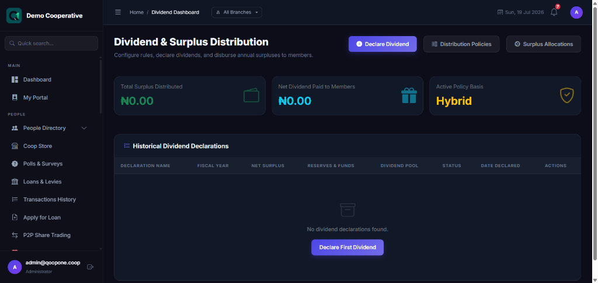Viewport: 598px width, 283px height.
Task: Click the magnifier icon in Quick search
Action: click(12, 43)
